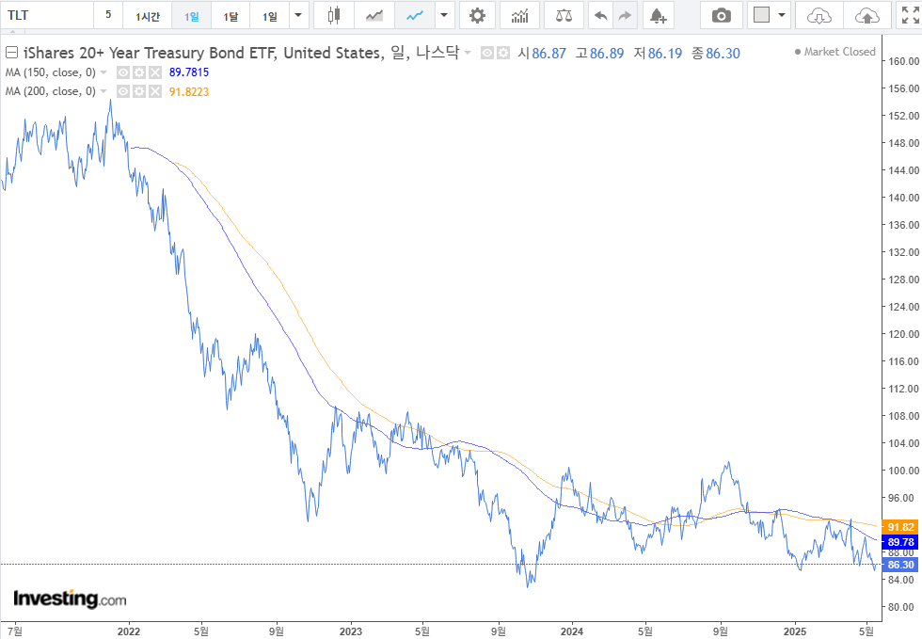Click the 종 86.30 close value
Screen dimensions: 922x639
716,54
